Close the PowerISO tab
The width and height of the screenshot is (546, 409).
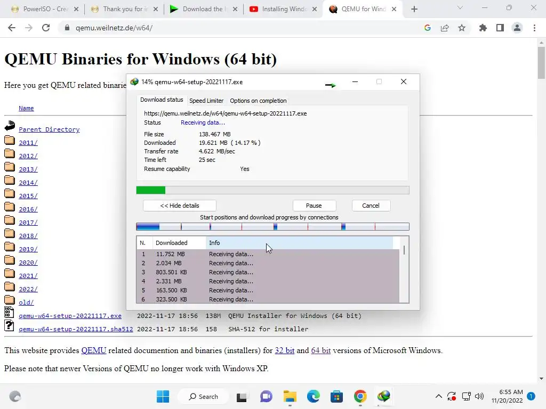pos(76,10)
